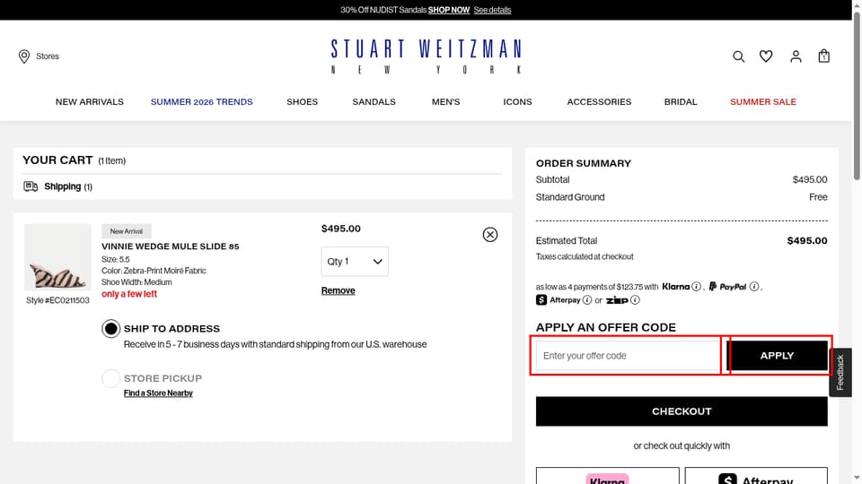
Task: Click the PayPal info icon
Action: (x=753, y=287)
